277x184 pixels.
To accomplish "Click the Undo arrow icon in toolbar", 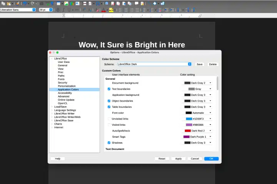I will point(25,3).
